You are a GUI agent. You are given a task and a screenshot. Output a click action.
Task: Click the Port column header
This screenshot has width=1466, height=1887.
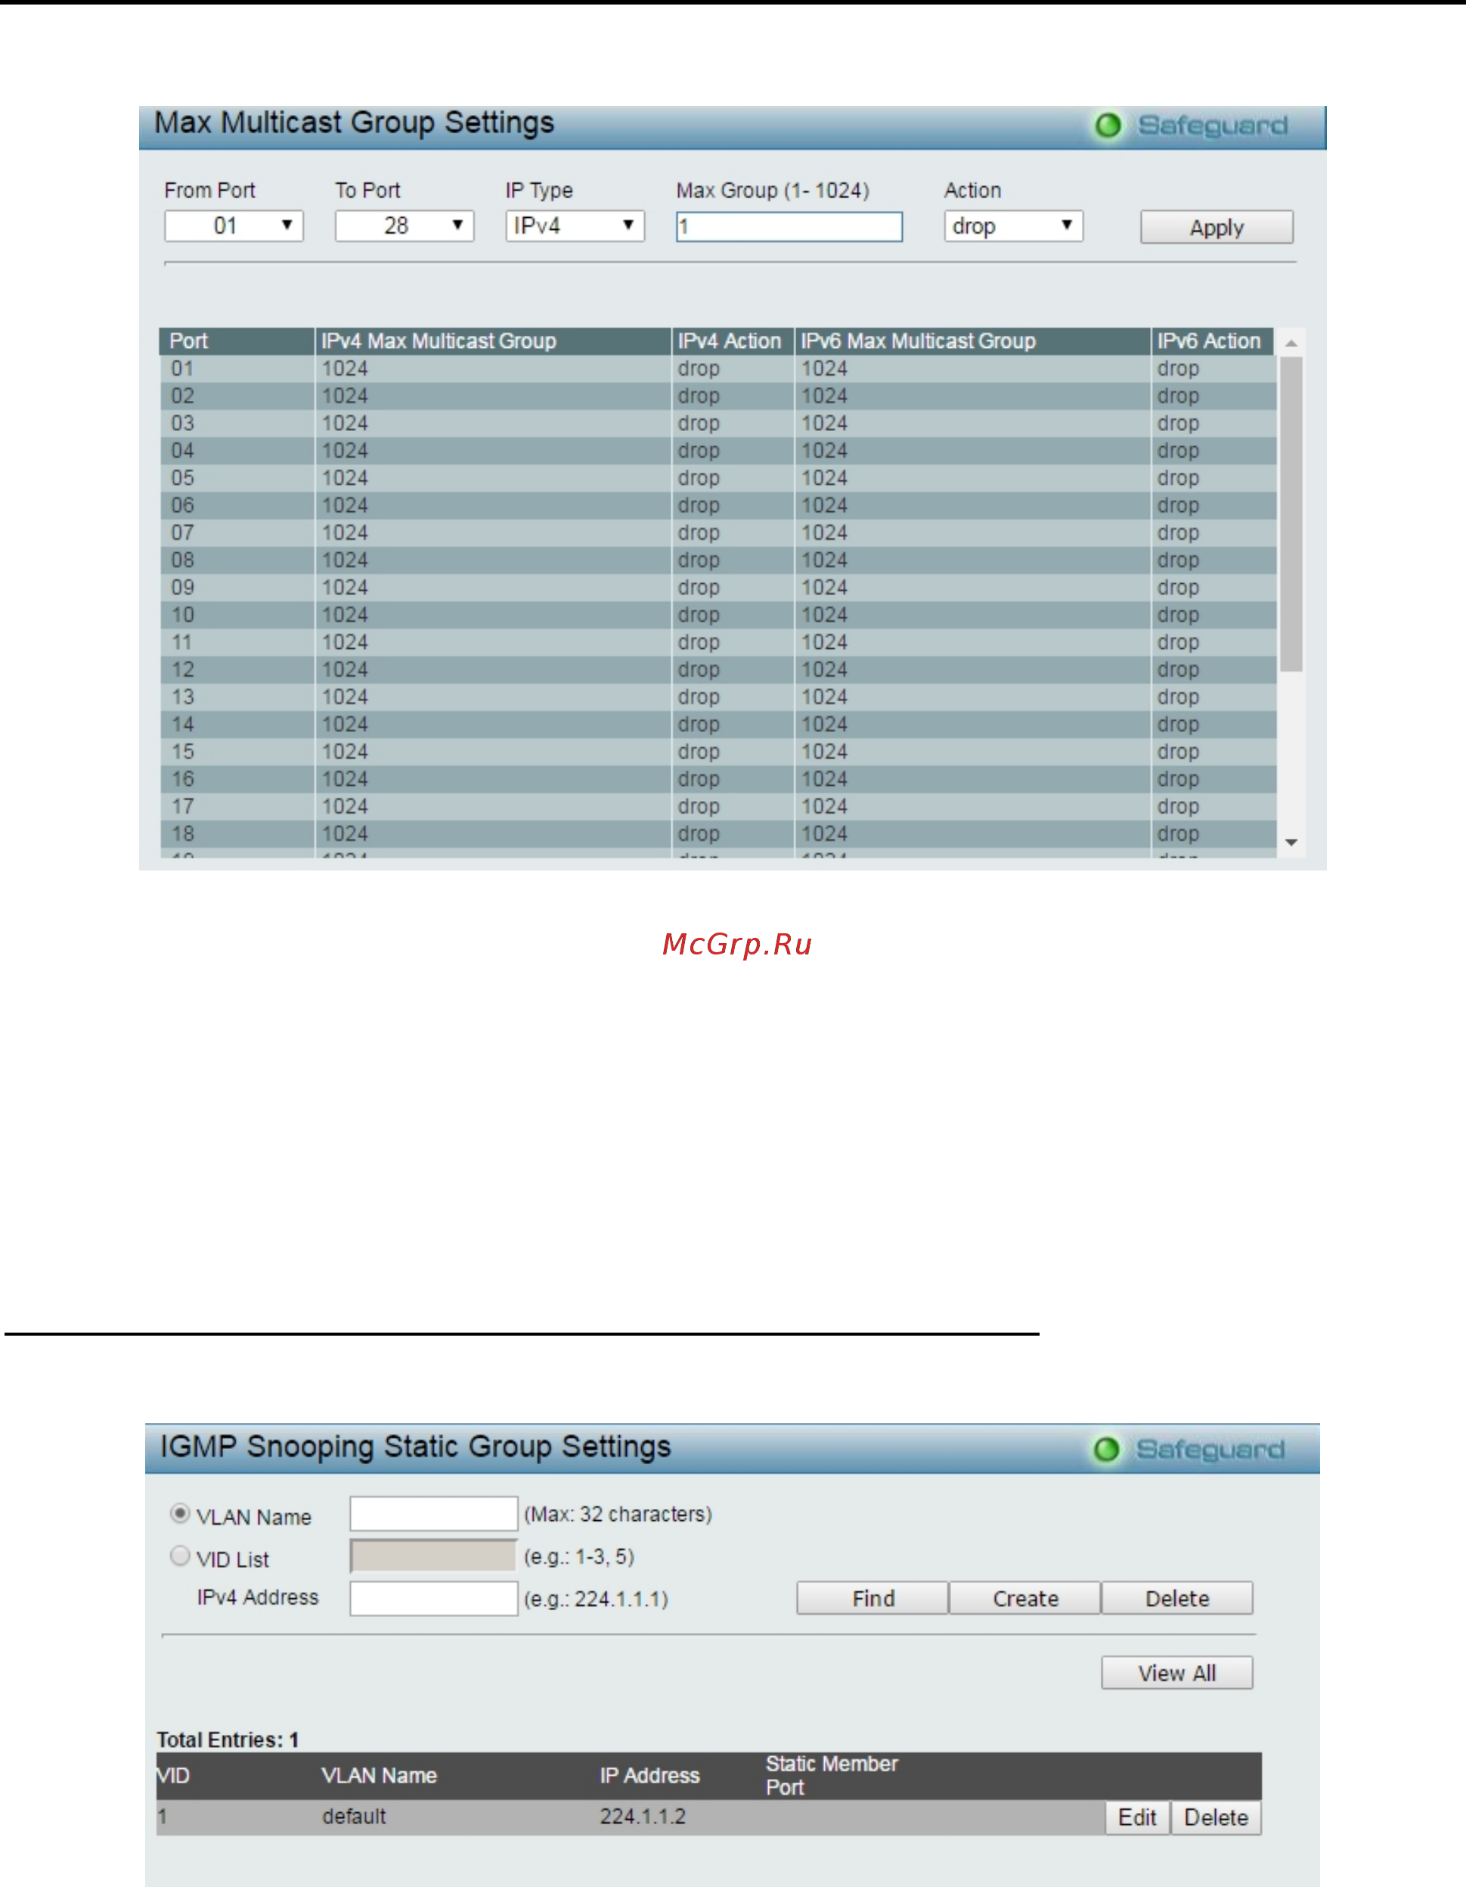236,341
